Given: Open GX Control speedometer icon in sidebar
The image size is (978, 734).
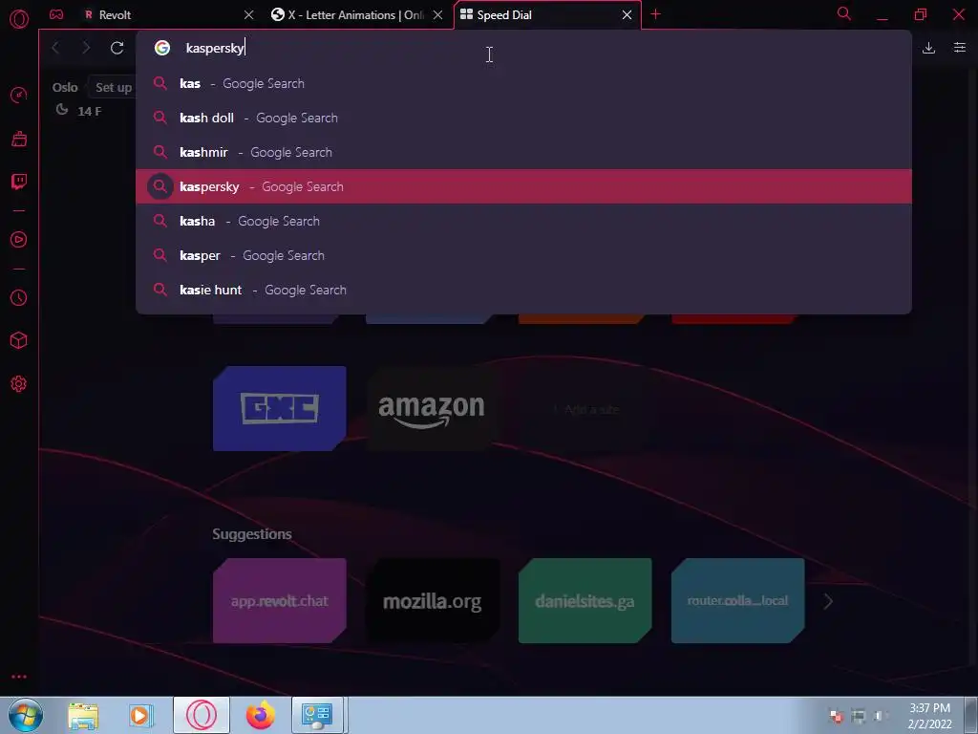Looking at the screenshot, I should pyautogui.click(x=19, y=96).
